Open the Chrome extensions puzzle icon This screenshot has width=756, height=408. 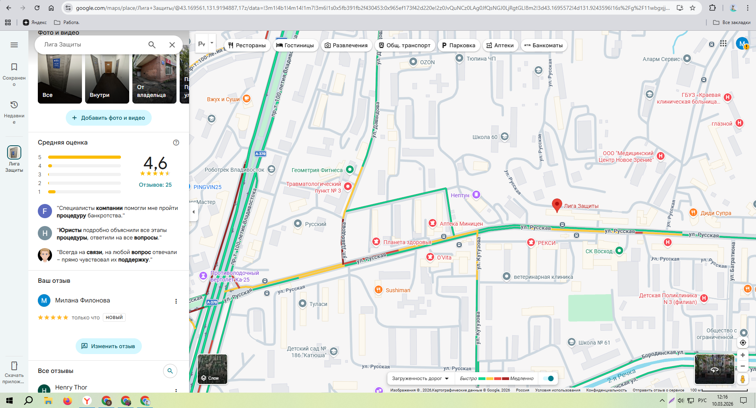pyautogui.click(x=712, y=8)
